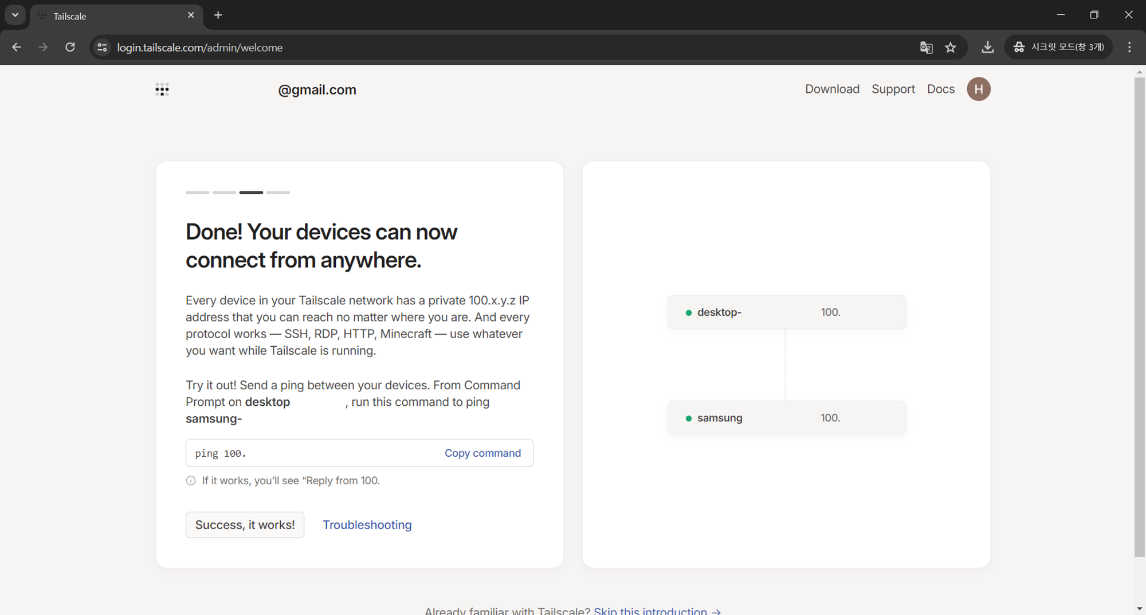Click the samsung- bold device name text
The image size is (1146, 615).
(214, 418)
